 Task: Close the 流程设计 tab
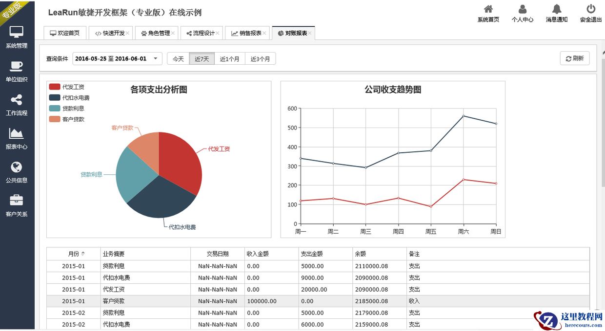218,33
